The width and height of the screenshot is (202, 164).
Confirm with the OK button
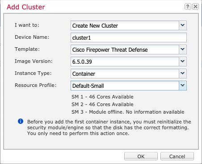(141, 156)
